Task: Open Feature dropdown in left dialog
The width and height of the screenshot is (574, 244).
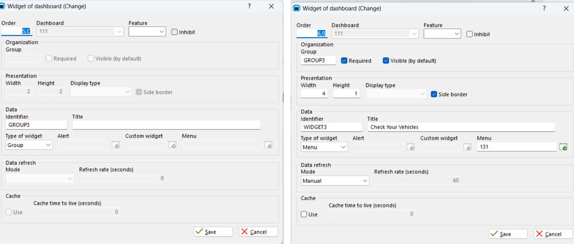Action: pyautogui.click(x=147, y=32)
